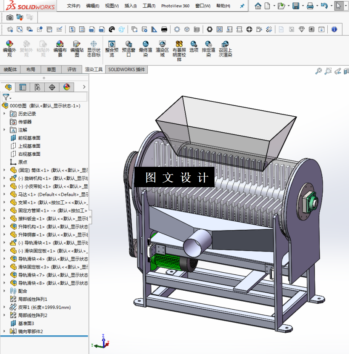Click the Zoom to Fit magnifier icon
The image size is (349, 354).
pyautogui.click(x=318, y=71)
